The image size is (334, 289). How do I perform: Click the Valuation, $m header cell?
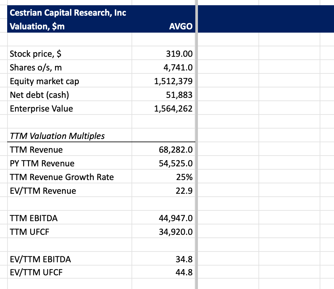tap(69, 26)
